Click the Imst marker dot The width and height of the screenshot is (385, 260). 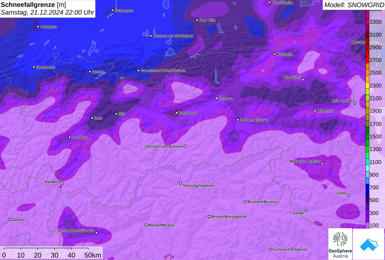tap(92, 118)
